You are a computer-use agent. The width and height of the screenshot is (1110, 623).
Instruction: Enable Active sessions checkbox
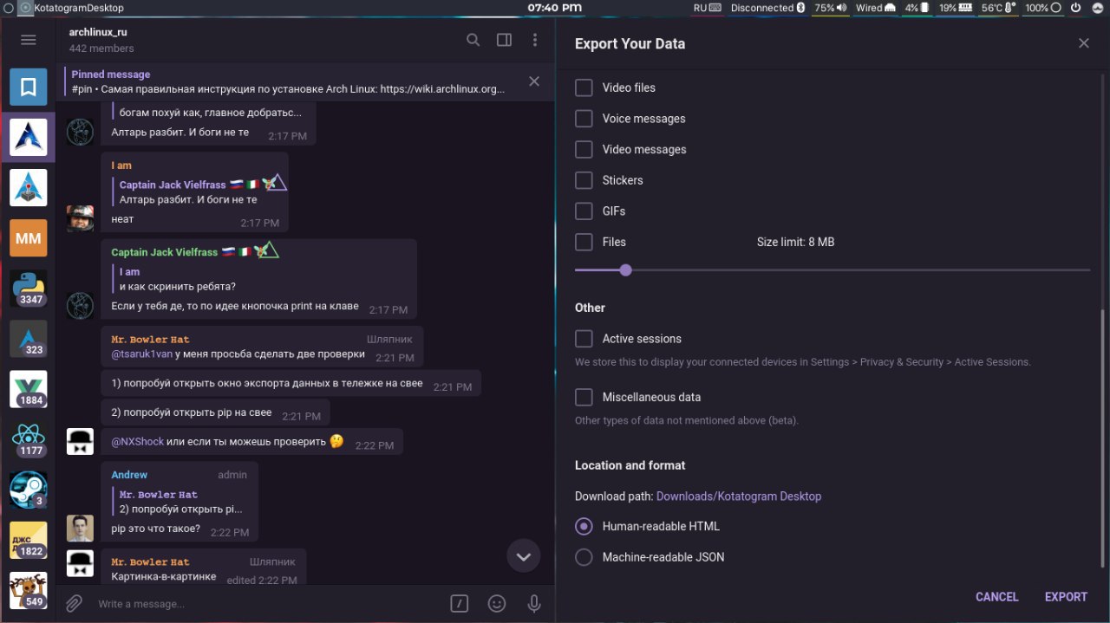coord(584,339)
